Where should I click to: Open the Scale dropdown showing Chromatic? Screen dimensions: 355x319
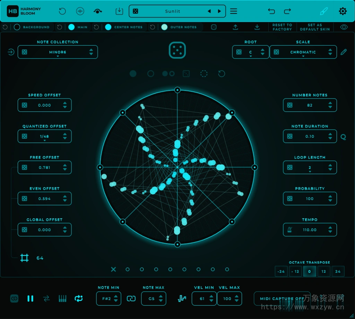[x=303, y=52]
